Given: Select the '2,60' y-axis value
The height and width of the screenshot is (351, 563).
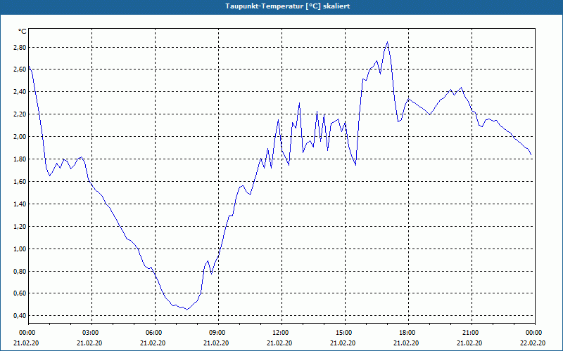Looking at the screenshot, I should pyautogui.click(x=20, y=69).
